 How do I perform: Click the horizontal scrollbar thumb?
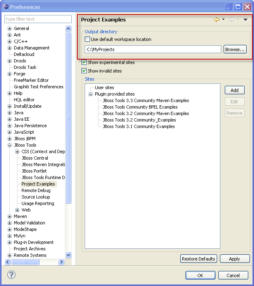click(x=26, y=262)
